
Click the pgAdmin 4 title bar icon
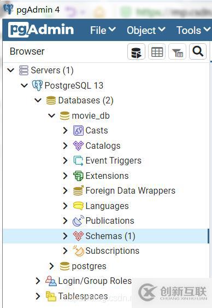[x=8, y=9]
